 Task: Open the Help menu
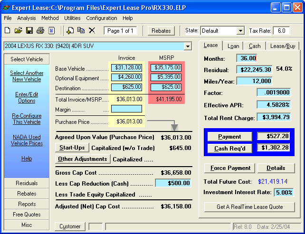pyautogui.click(x=128, y=18)
